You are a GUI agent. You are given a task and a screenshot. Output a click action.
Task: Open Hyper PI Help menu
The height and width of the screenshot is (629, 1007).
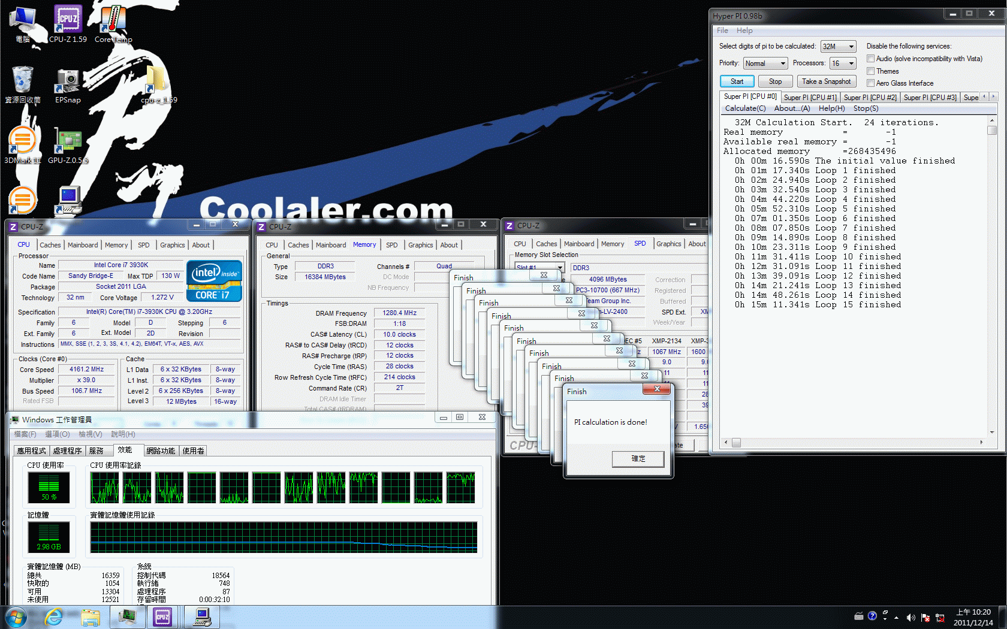click(x=744, y=31)
